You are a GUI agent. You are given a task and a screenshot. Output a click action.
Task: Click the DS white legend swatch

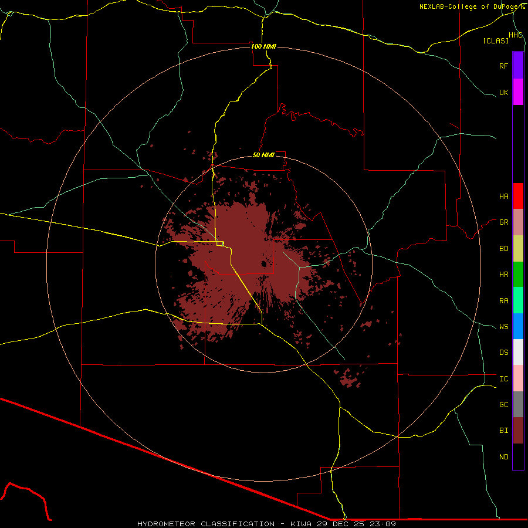pos(518,352)
